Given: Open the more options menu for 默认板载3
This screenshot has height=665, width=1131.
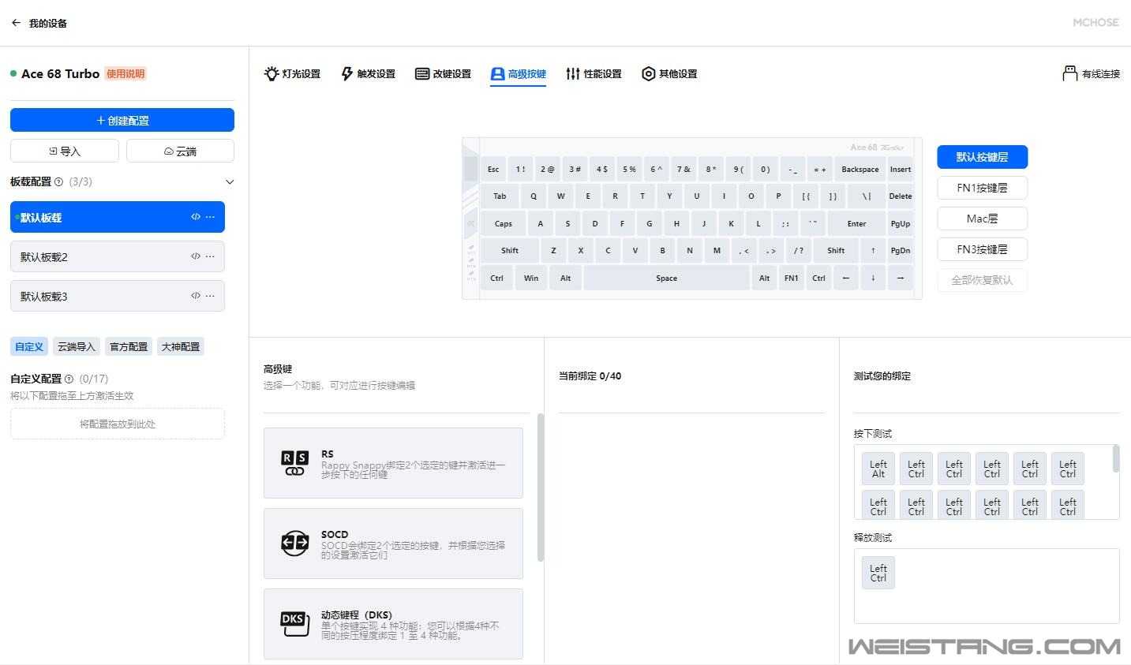Looking at the screenshot, I should [x=210, y=296].
